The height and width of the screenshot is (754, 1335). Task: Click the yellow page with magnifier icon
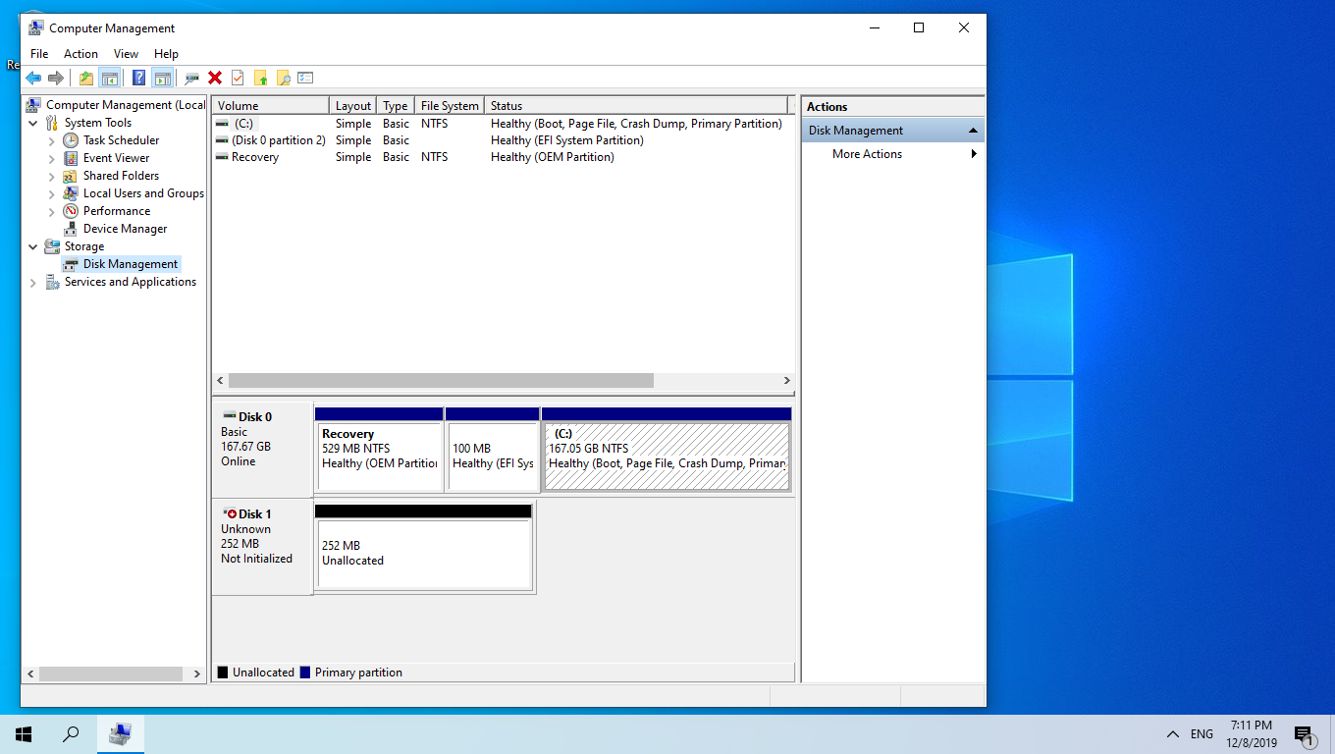(283, 78)
